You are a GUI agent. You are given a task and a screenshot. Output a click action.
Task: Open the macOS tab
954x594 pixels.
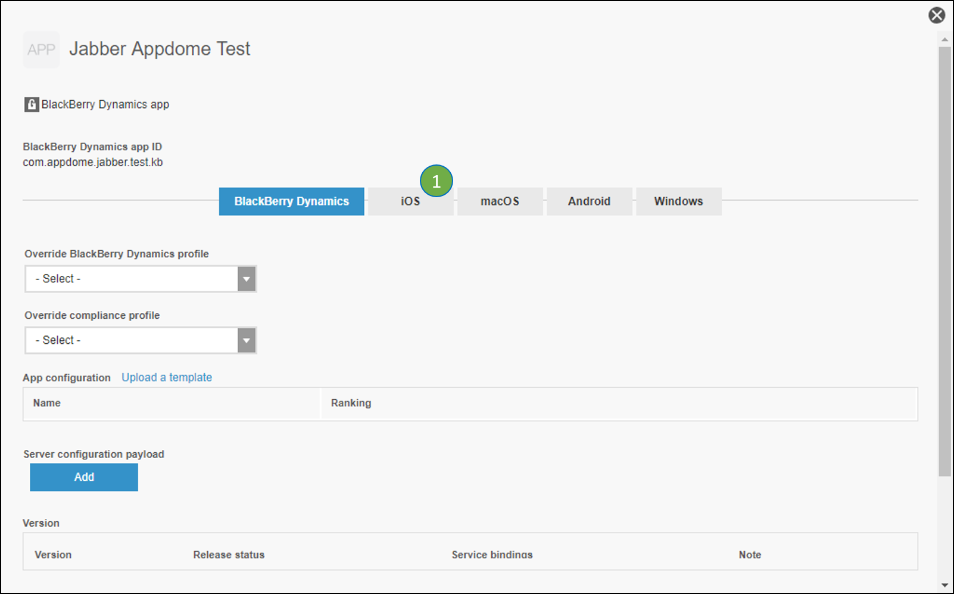[x=500, y=201]
